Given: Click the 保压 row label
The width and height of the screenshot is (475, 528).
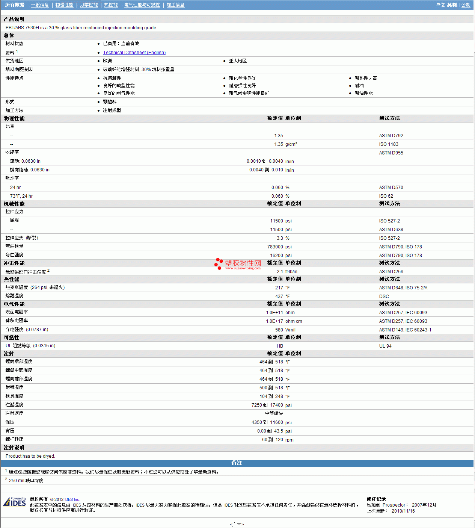Looking at the screenshot, I should point(10,422).
